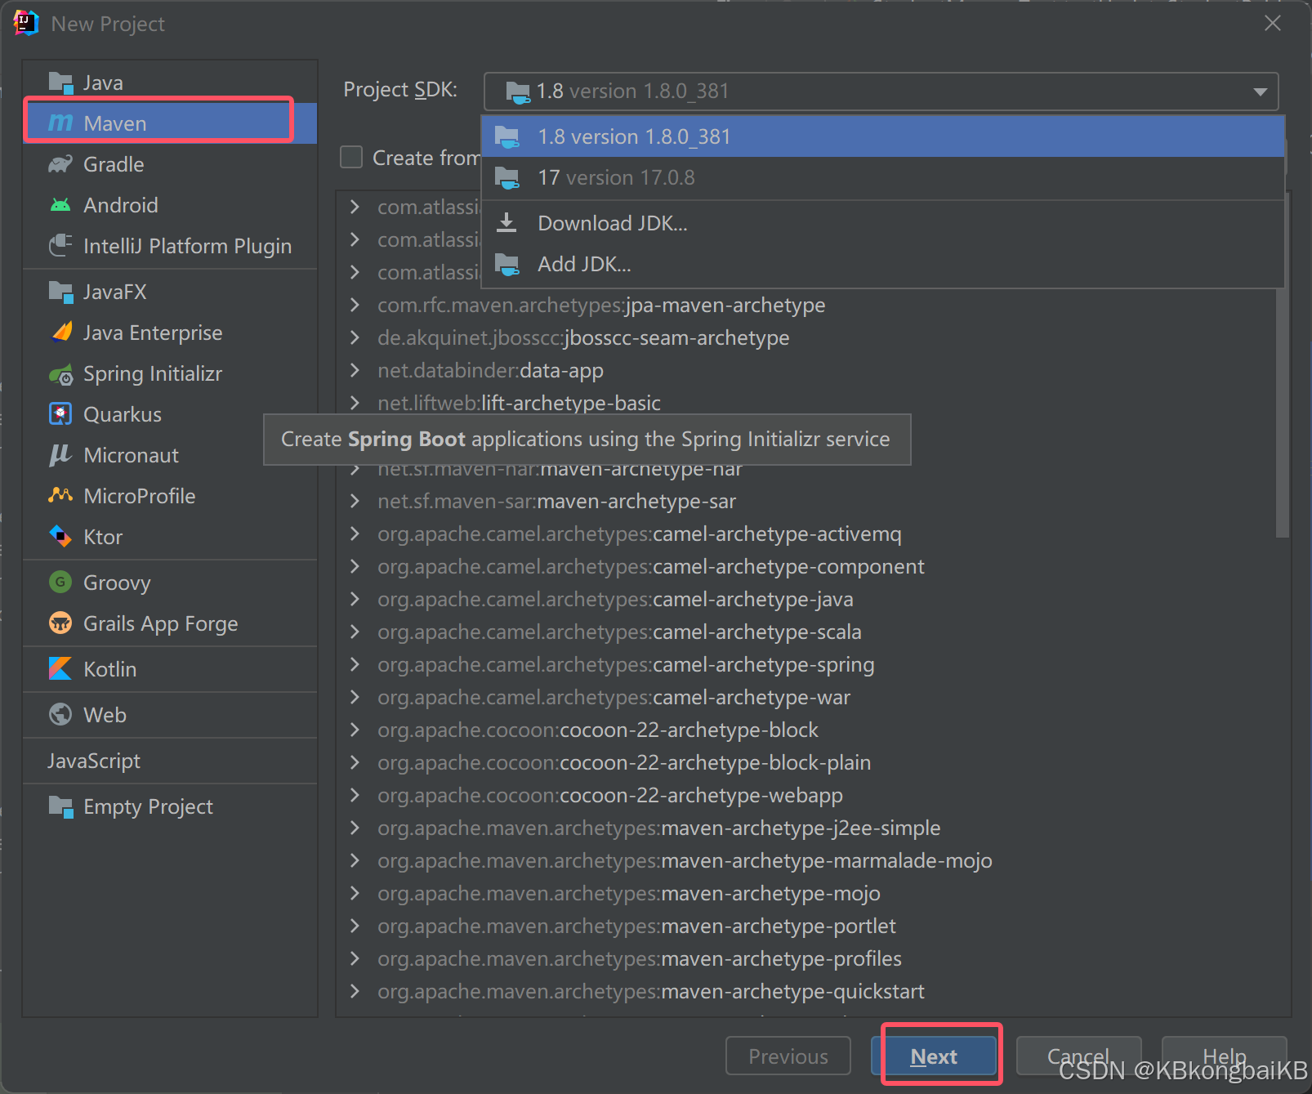Click the Cancel button
The width and height of the screenshot is (1312, 1094).
(1078, 1056)
